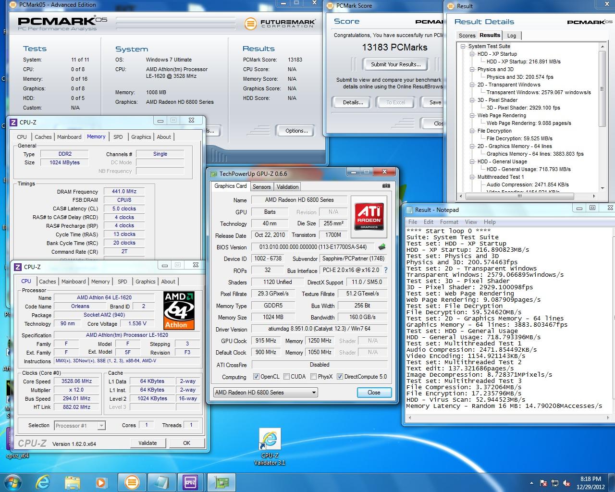Click the GPU Name field in GPU-Z

coord(299,200)
